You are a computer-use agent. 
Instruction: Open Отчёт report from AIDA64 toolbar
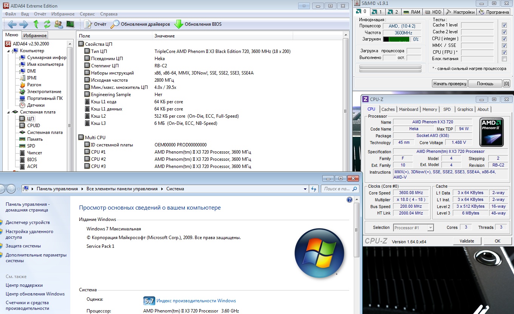95,24
